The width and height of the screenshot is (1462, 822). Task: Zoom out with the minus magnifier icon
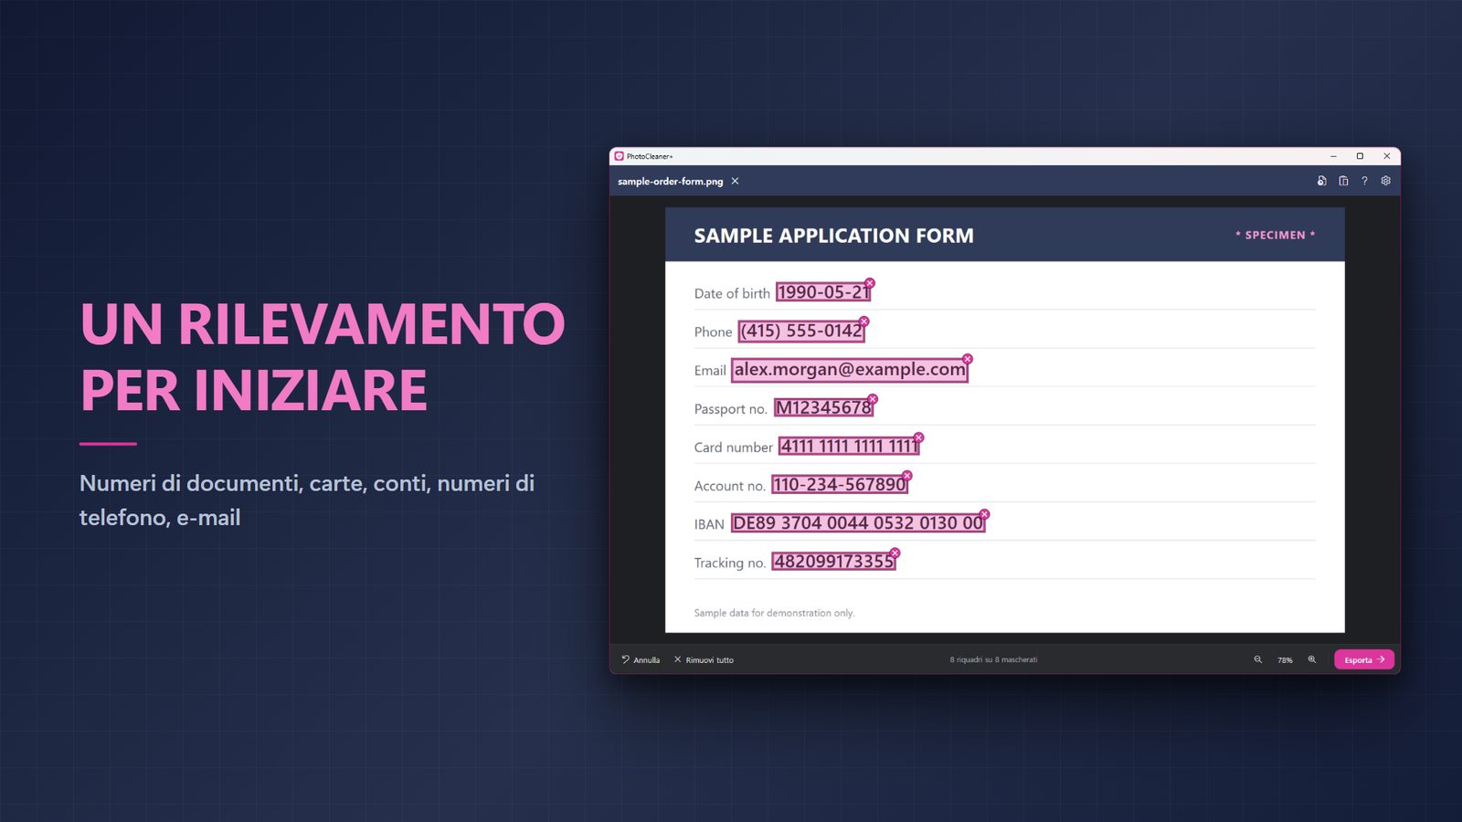pos(1258,659)
